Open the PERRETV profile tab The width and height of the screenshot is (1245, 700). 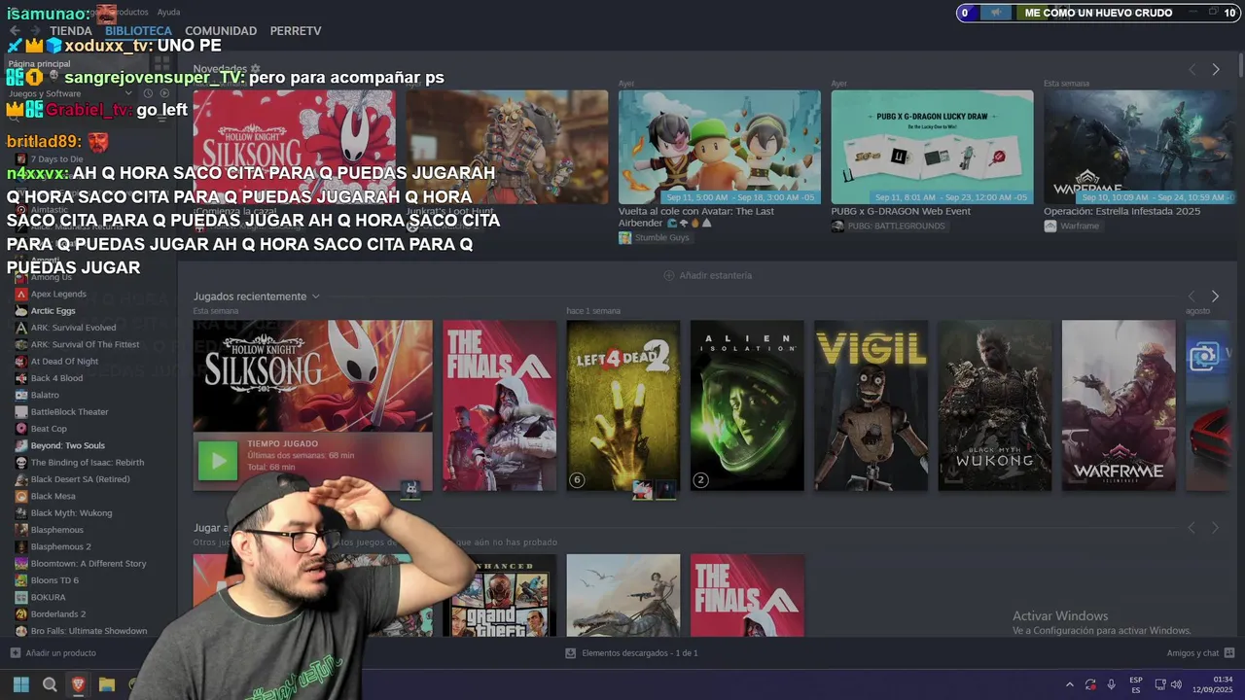pos(296,31)
